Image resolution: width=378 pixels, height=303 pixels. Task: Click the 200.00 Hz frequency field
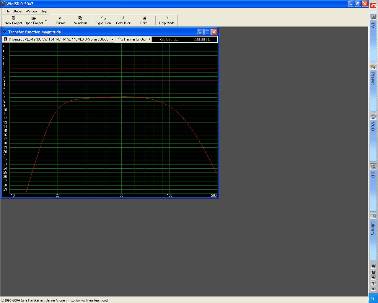(x=202, y=39)
